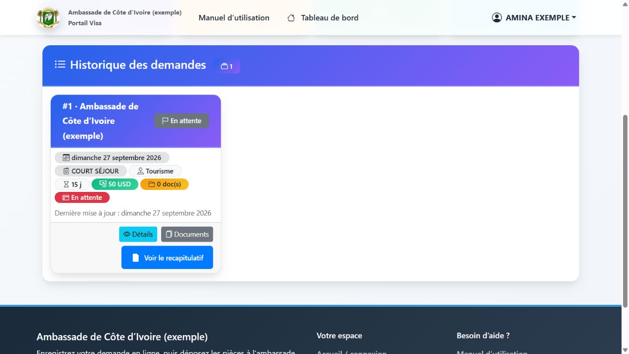Click the 0 doc(s) badge
Viewport: 629px width, 354px height.
[x=165, y=184]
